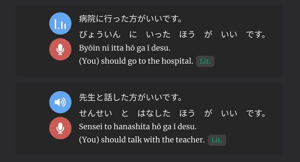
Task: Click ほう in the hospital sentence reading
Action: click(187, 35)
